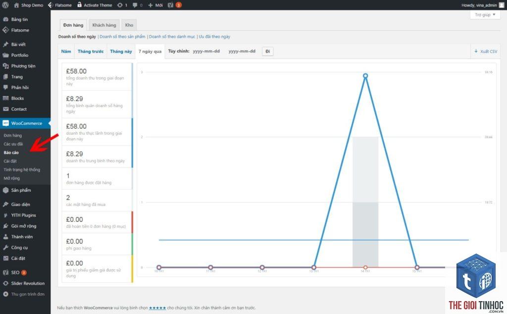Click Bài viết pin icon
The image size is (507, 314).
click(x=5, y=44)
